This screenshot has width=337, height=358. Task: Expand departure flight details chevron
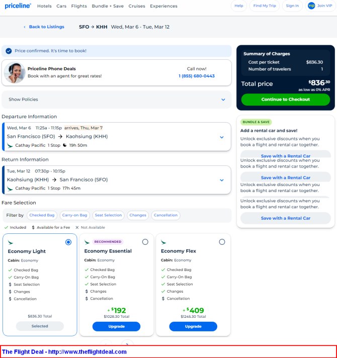[x=221, y=137]
